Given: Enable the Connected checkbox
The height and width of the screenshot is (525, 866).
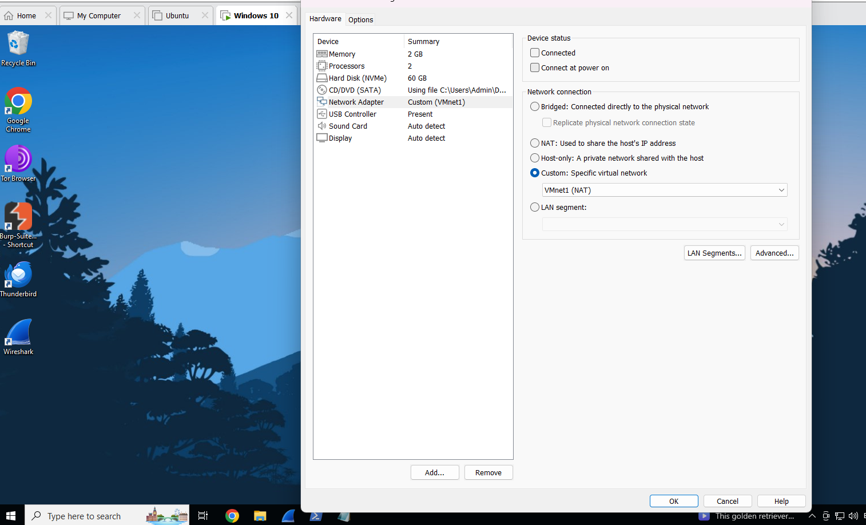Looking at the screenshot, I should tap(535, 53).
